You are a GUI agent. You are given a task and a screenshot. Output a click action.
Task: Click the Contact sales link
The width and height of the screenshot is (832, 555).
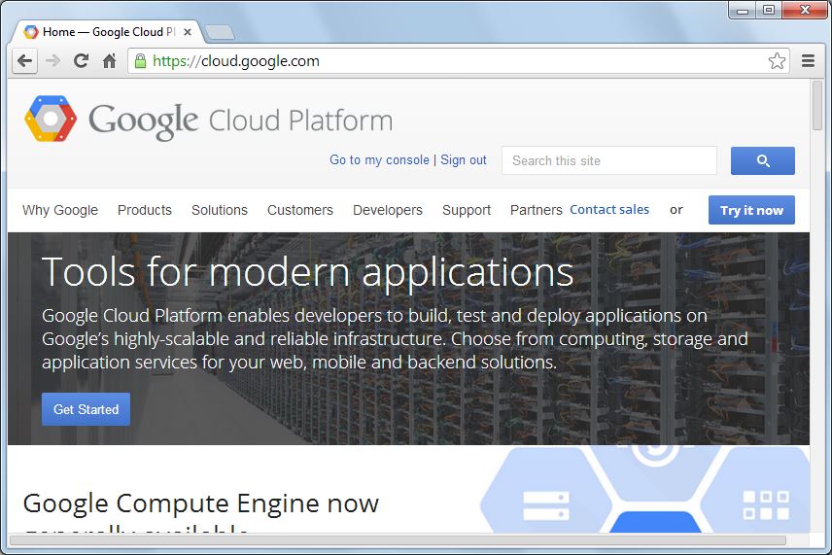(x=609, y=210)
